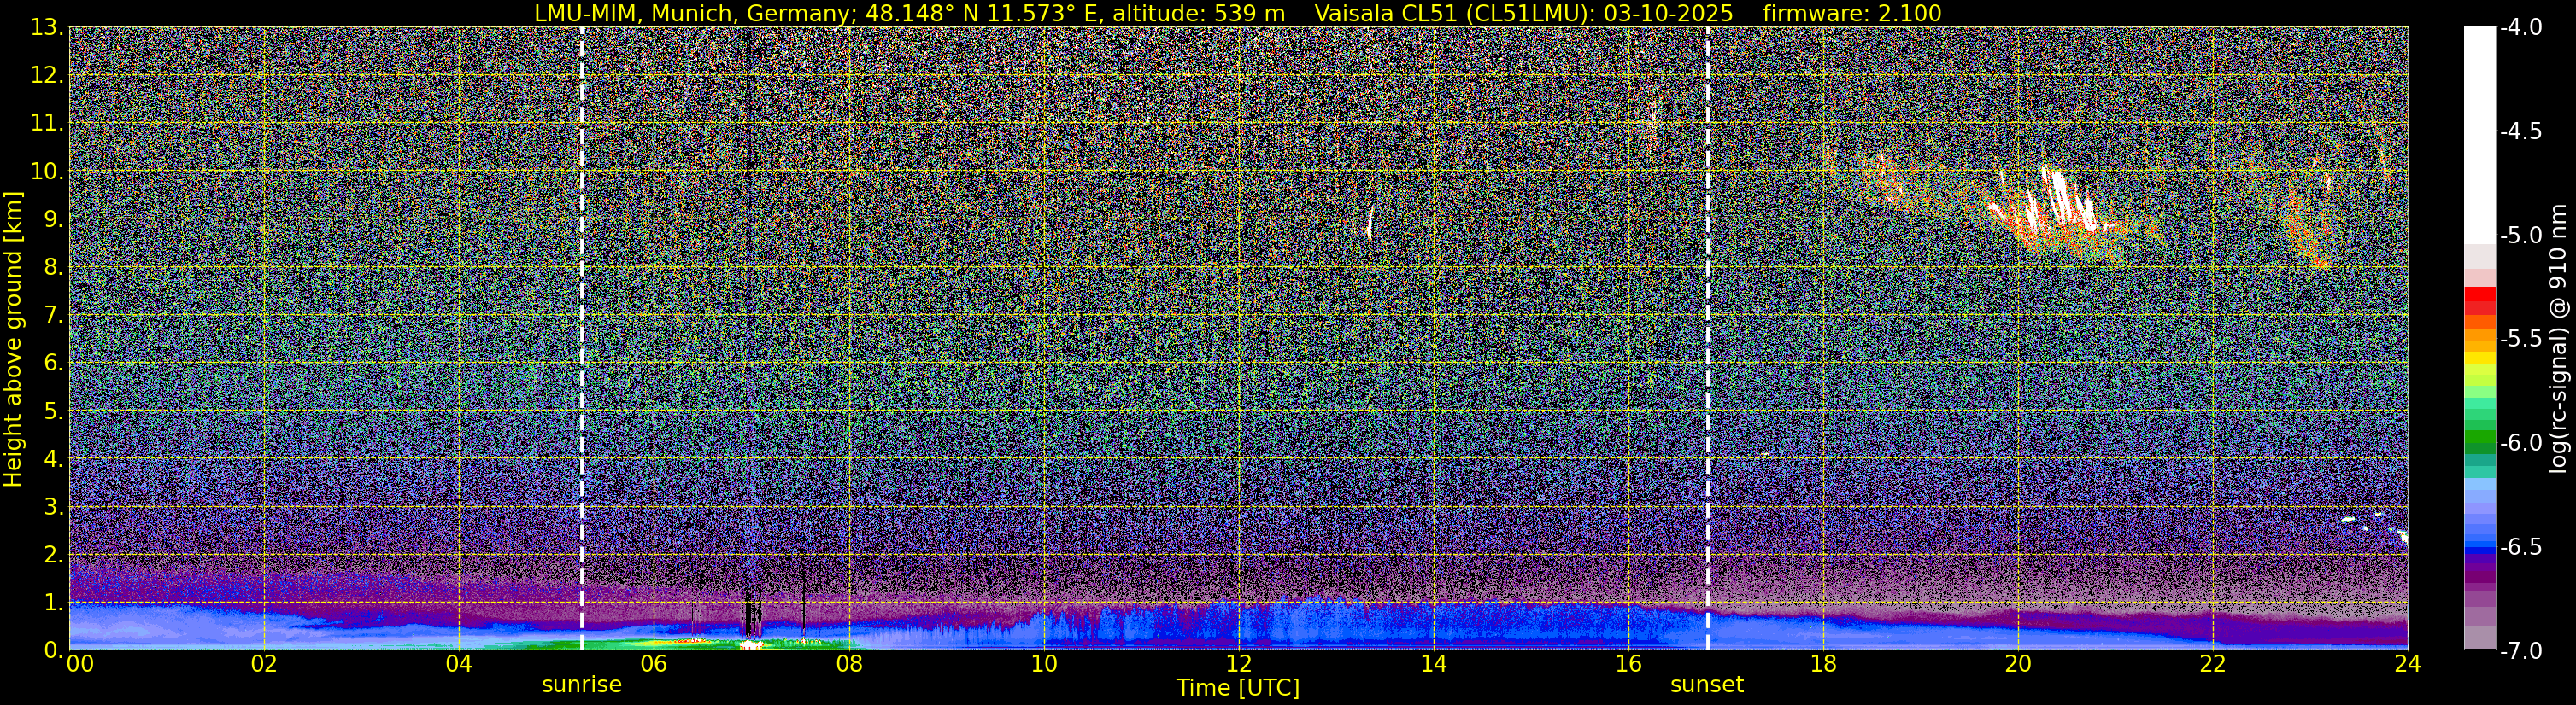
Task: Click time axis tick "24"
Action: pyautogui.click(x=2408, y=664)
